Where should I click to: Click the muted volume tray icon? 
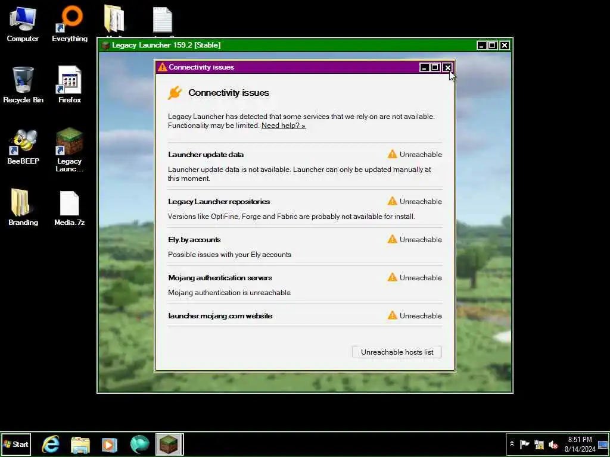pos(553,444)
